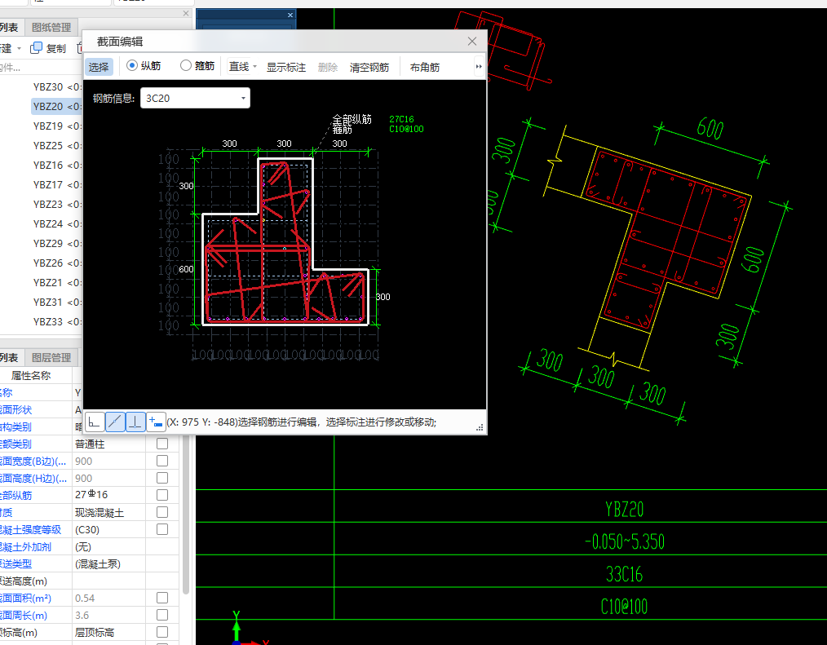Click the 复制 button label
Viewport: 827px width, 645px height.
(56, 49)
